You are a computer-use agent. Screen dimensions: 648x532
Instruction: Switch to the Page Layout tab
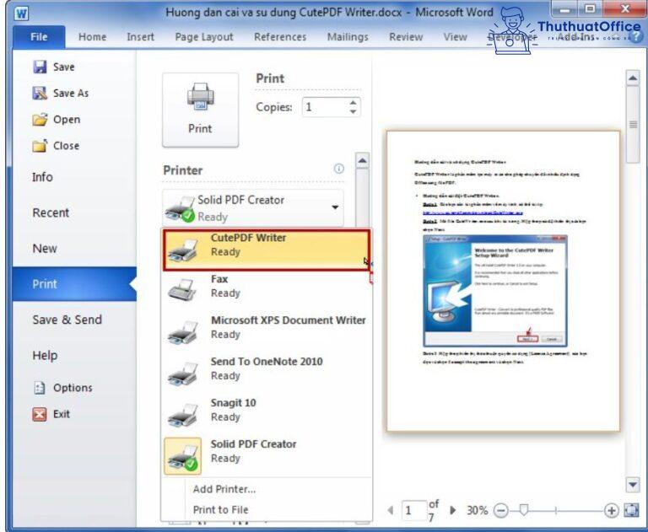204,37
